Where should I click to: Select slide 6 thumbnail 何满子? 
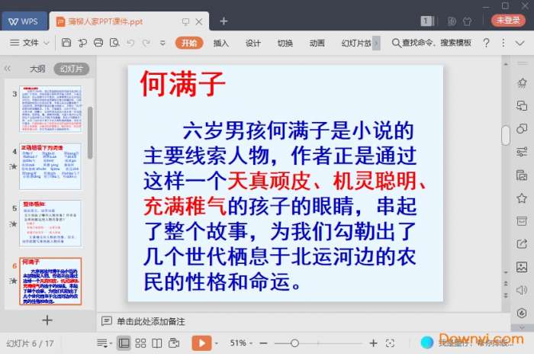click(50, 281)
